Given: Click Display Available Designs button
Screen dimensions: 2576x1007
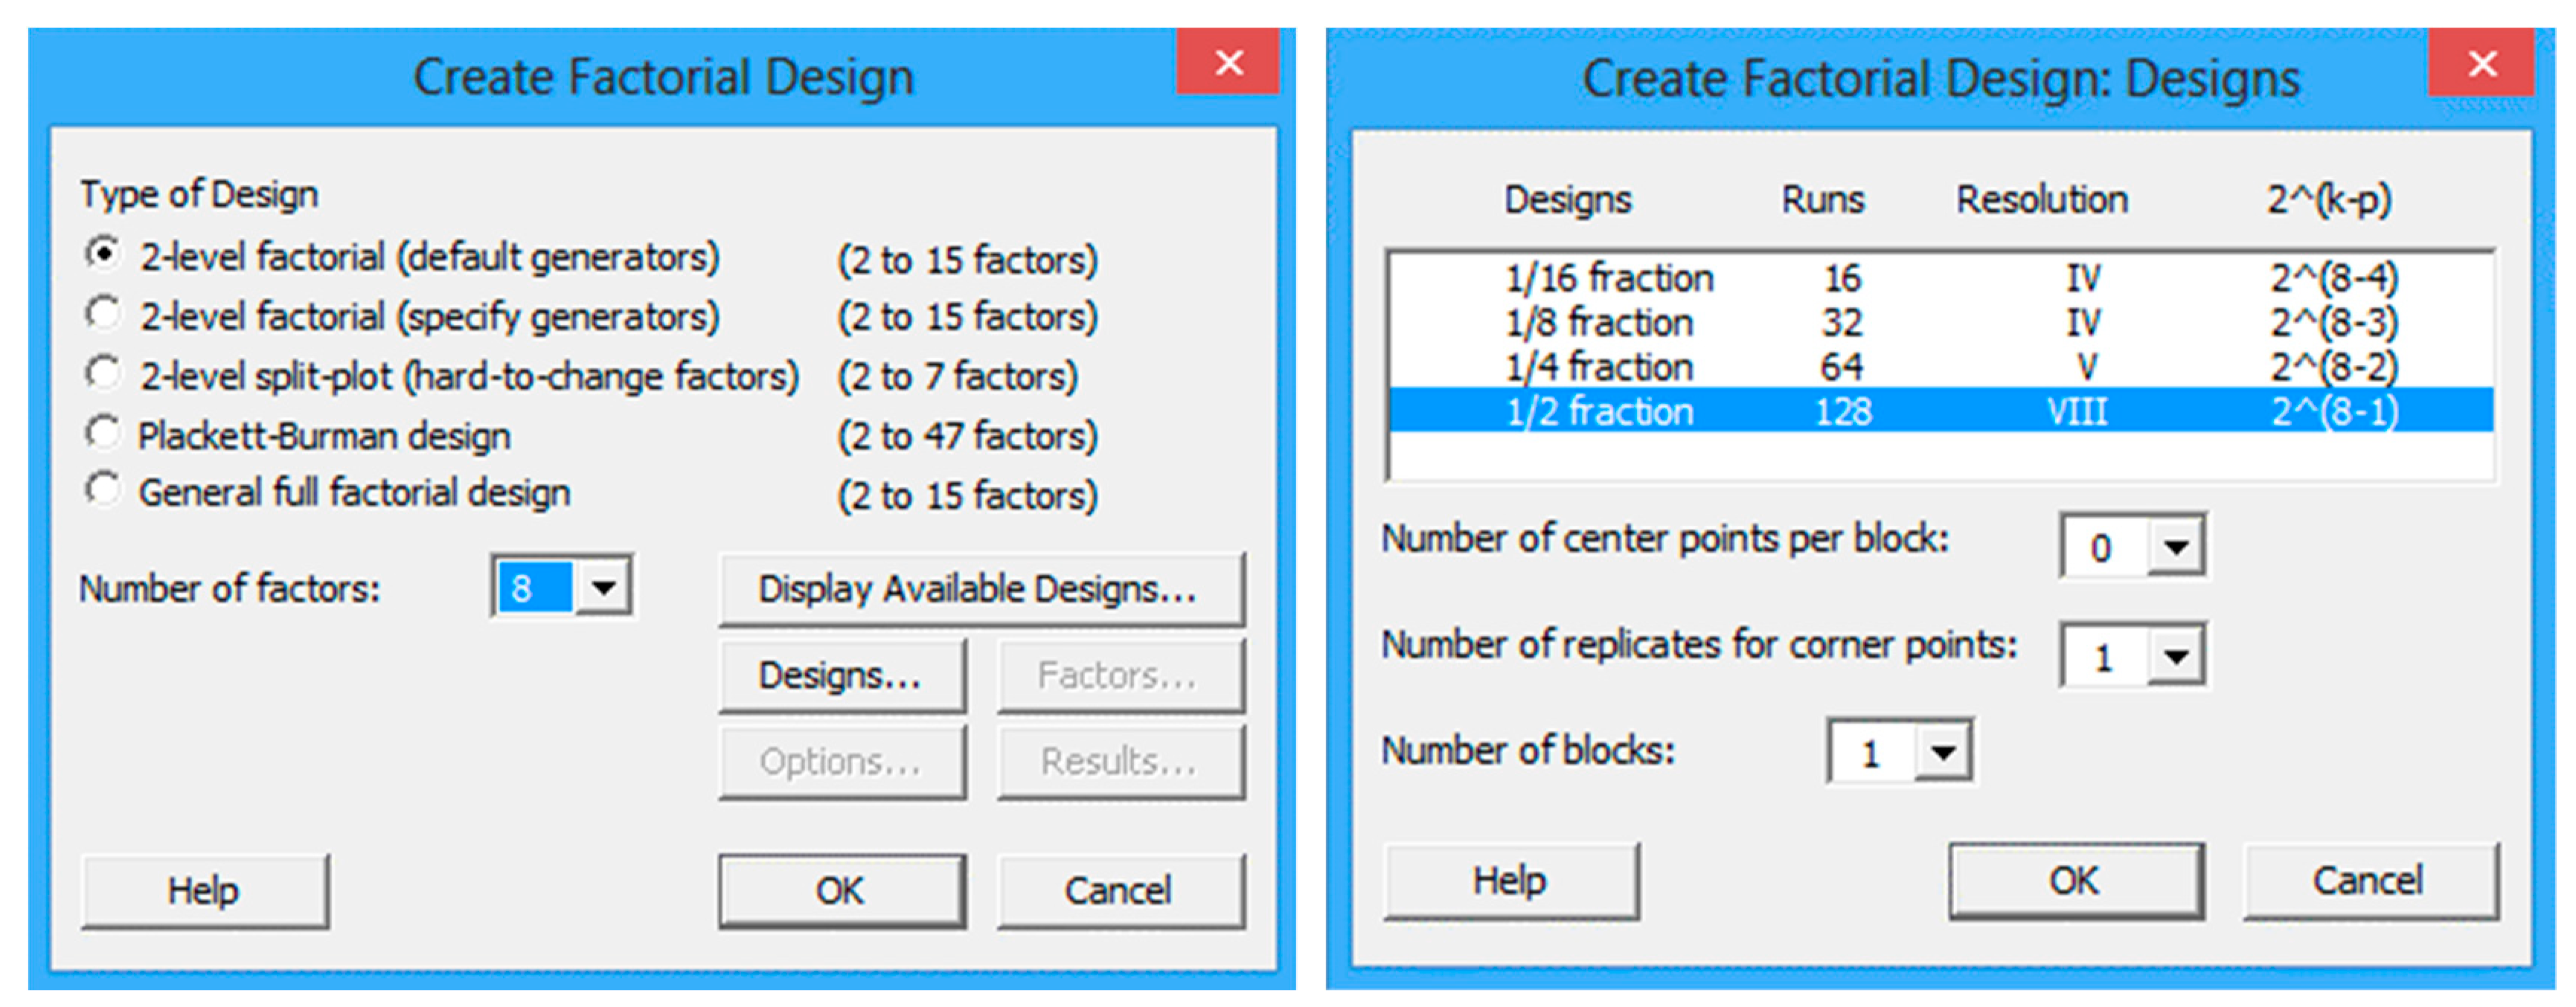Looking at the screenshot, I should tap(980, 589).
